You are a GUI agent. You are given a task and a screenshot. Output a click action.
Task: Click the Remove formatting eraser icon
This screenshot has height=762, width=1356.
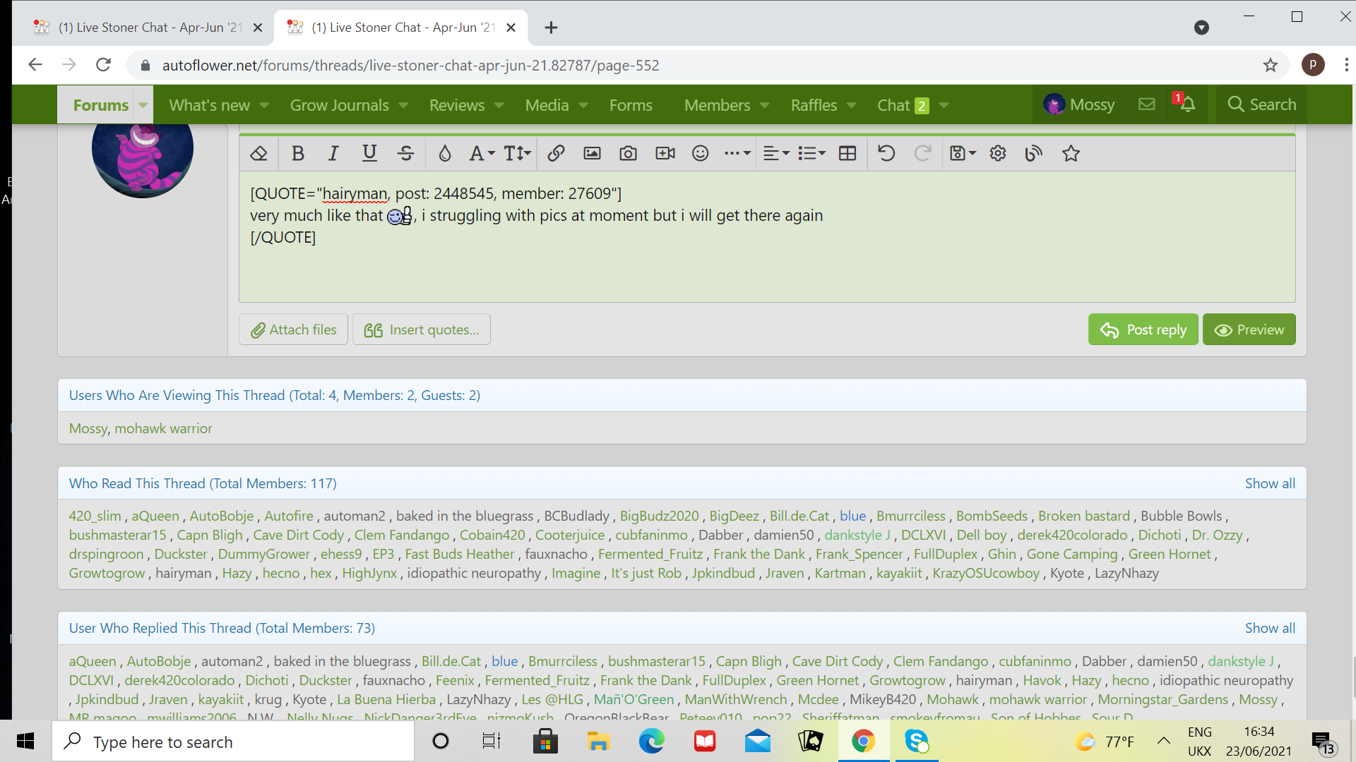[x=258, y=153]
